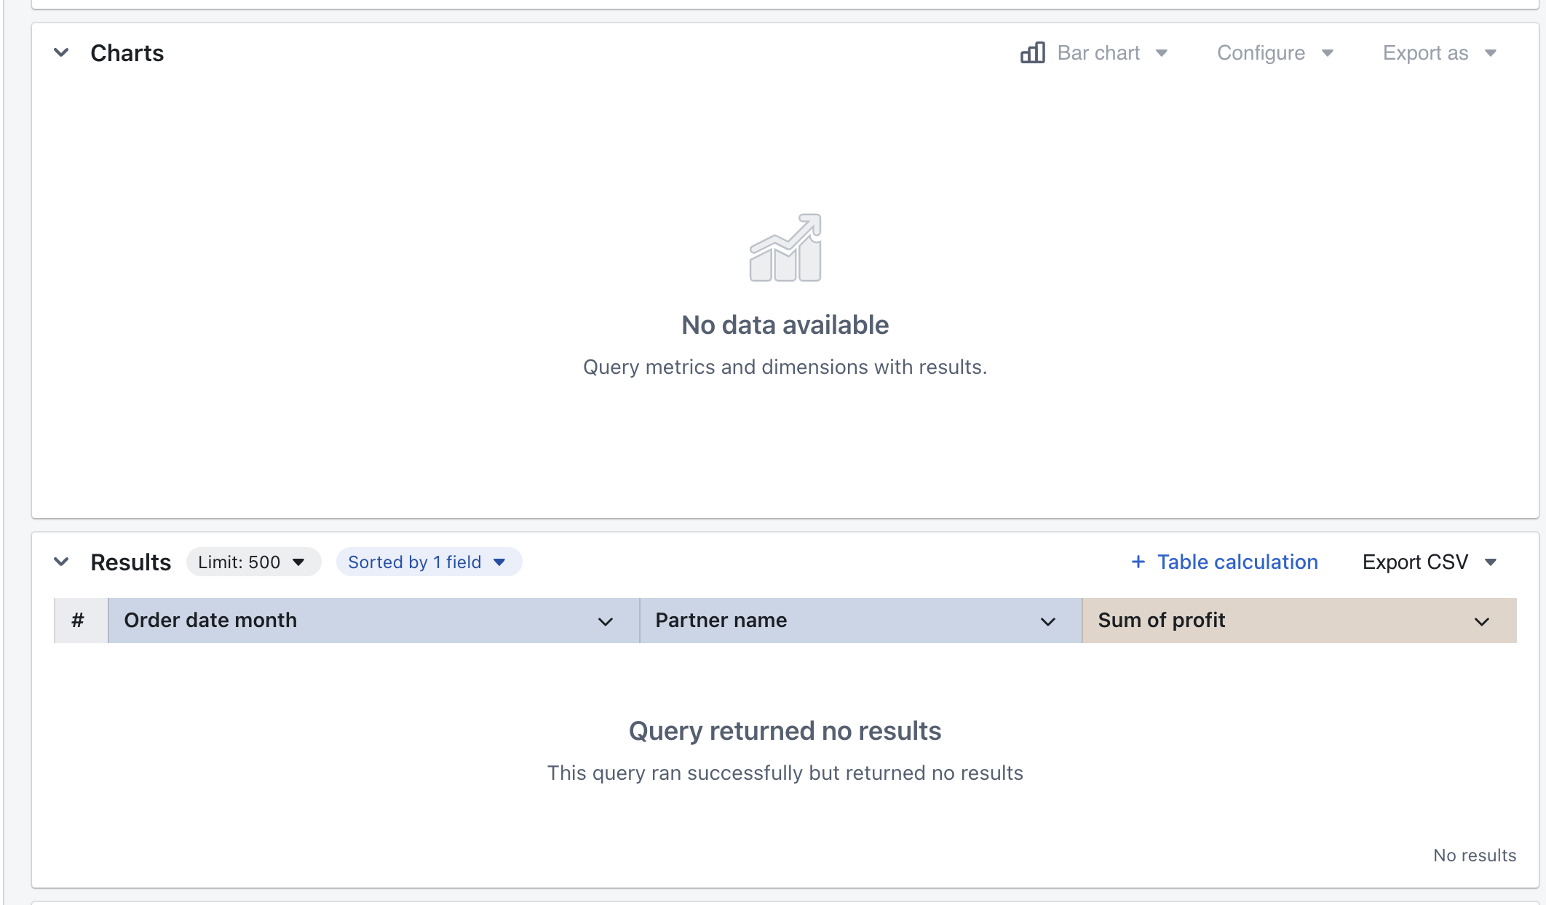This screenshot has width=1546, height=905.
Task: Select the Bar chart icon
Action: tap(1033, 52)
